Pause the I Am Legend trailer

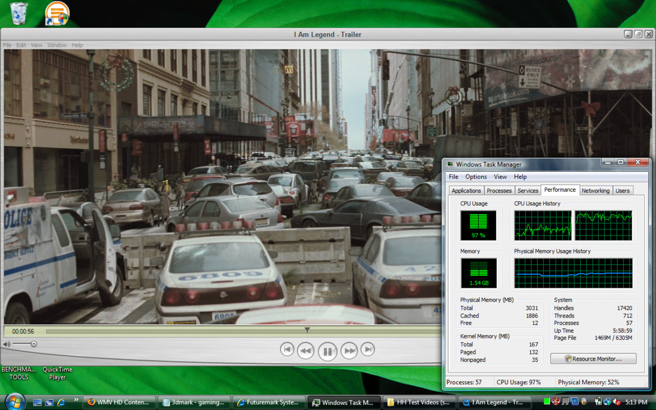pyautogui.click(x=327, y=351)
